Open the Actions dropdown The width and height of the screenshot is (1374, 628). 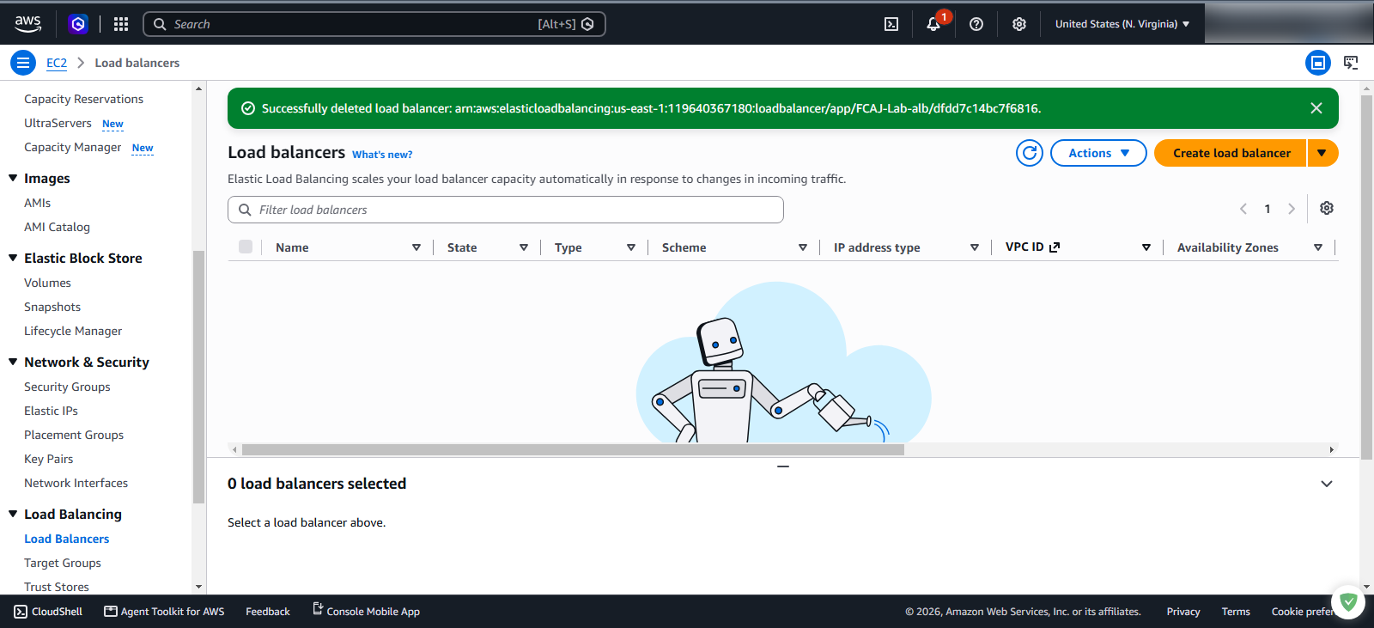1098,153
